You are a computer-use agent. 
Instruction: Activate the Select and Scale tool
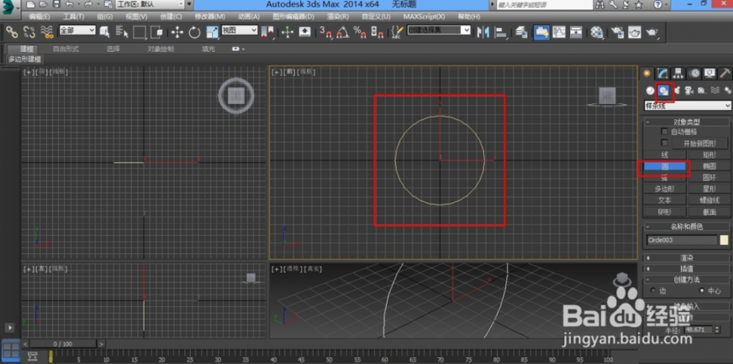point(212,32)
